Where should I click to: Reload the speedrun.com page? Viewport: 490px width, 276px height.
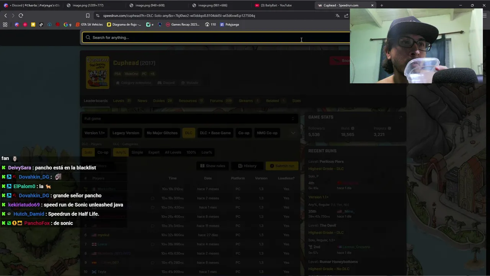coord(21,15)
